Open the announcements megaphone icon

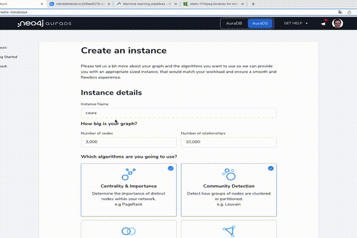pos(323,23)
